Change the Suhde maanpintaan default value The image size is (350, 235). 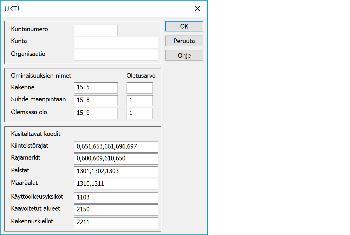pyautogui.click(x=139, y=101)
